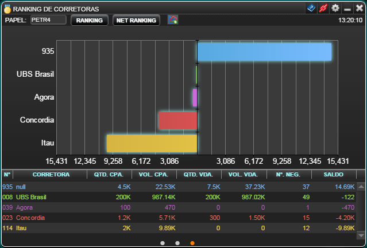
Task: Click the 37 trades count value
Action: tap(306, 187)
